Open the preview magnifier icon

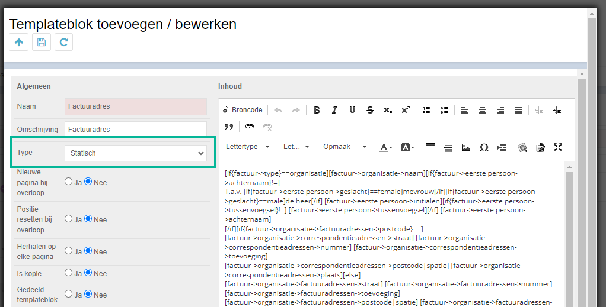[522, 147]
